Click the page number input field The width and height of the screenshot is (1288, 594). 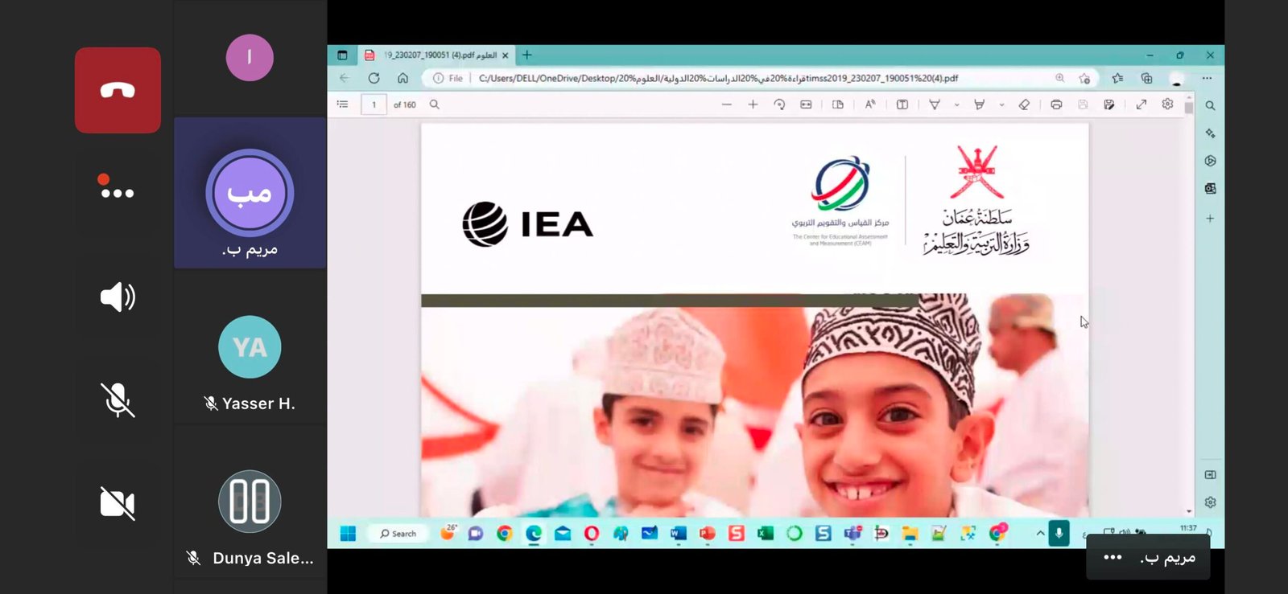pyautogui.click(x=374, y=104)
